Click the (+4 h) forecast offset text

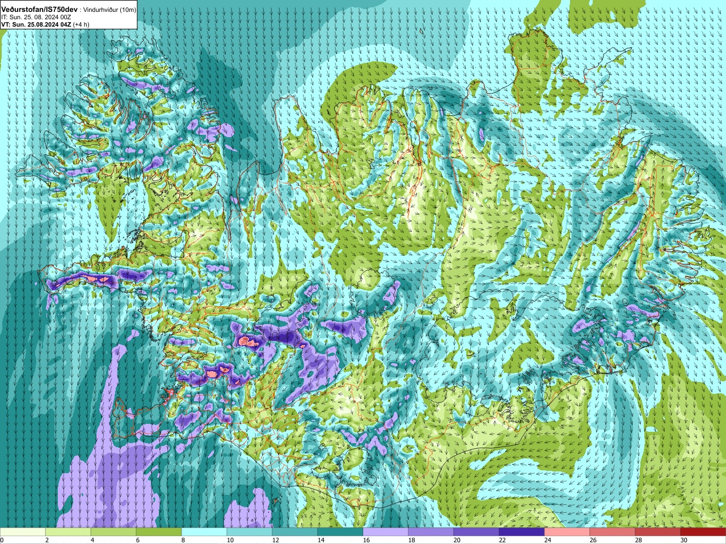coord(81,24)
